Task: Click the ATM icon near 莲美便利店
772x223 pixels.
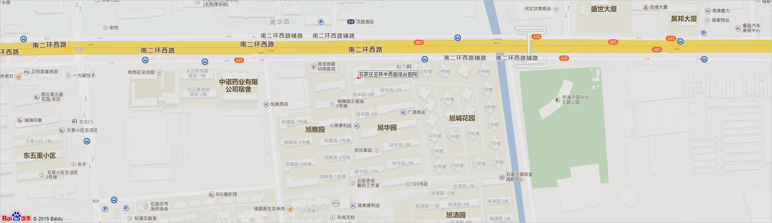Action: pos(335,203)
